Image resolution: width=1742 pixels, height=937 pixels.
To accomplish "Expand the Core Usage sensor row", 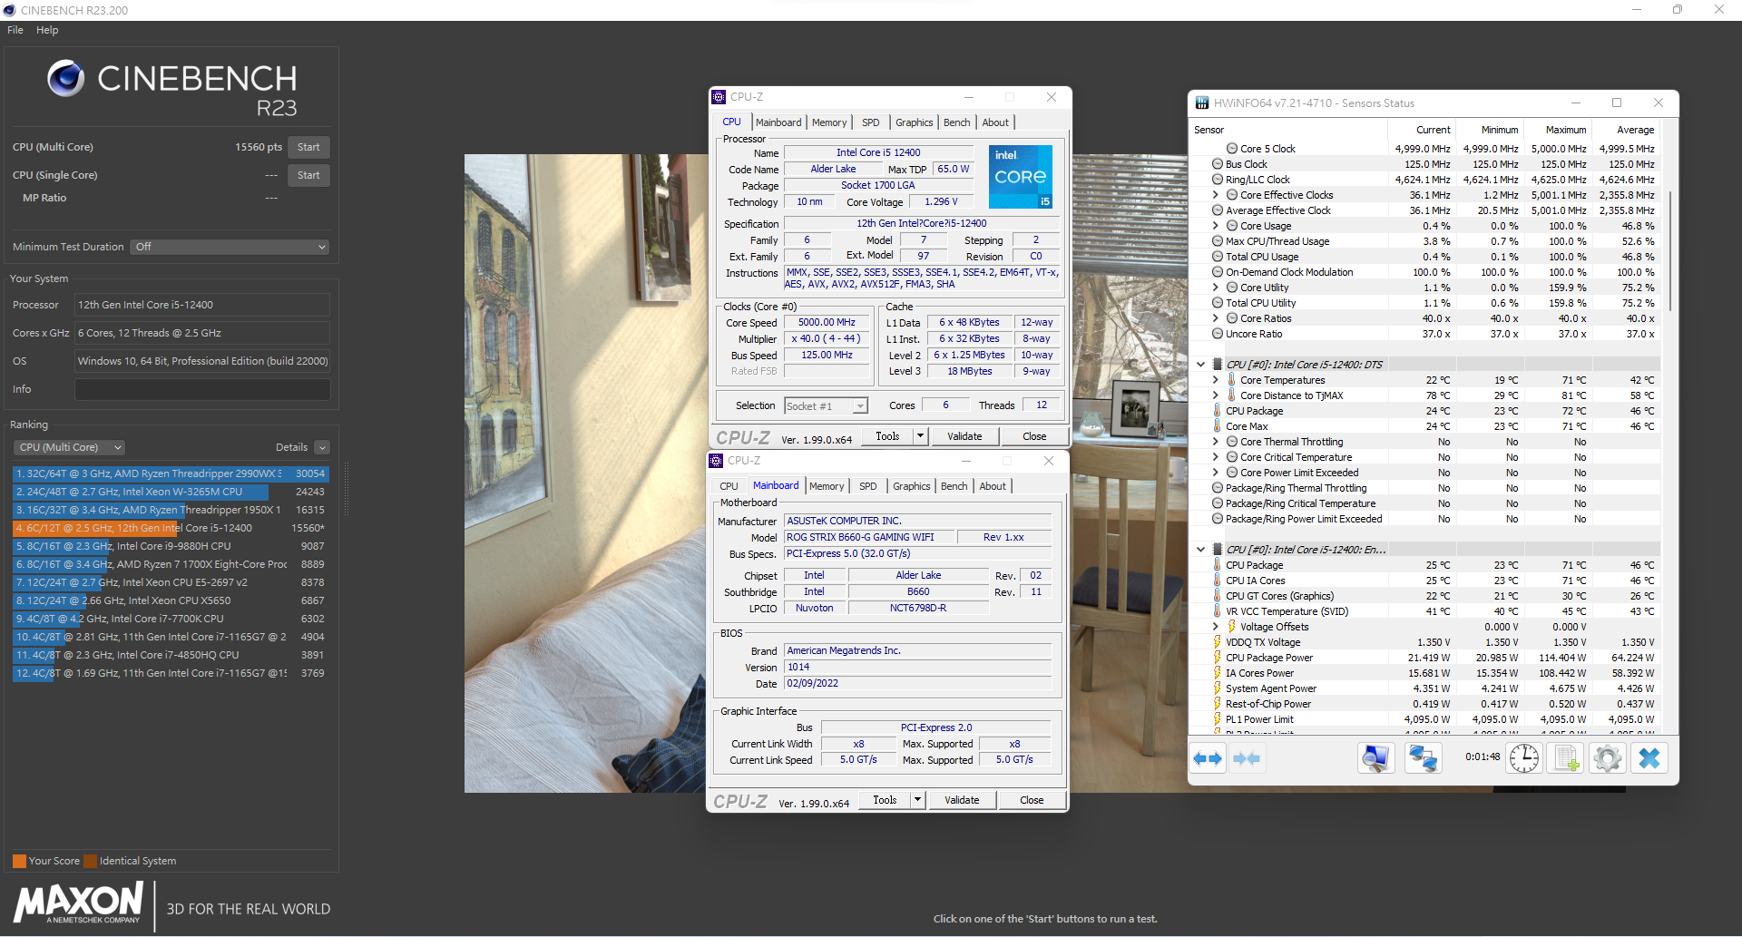I will 1216,226.
